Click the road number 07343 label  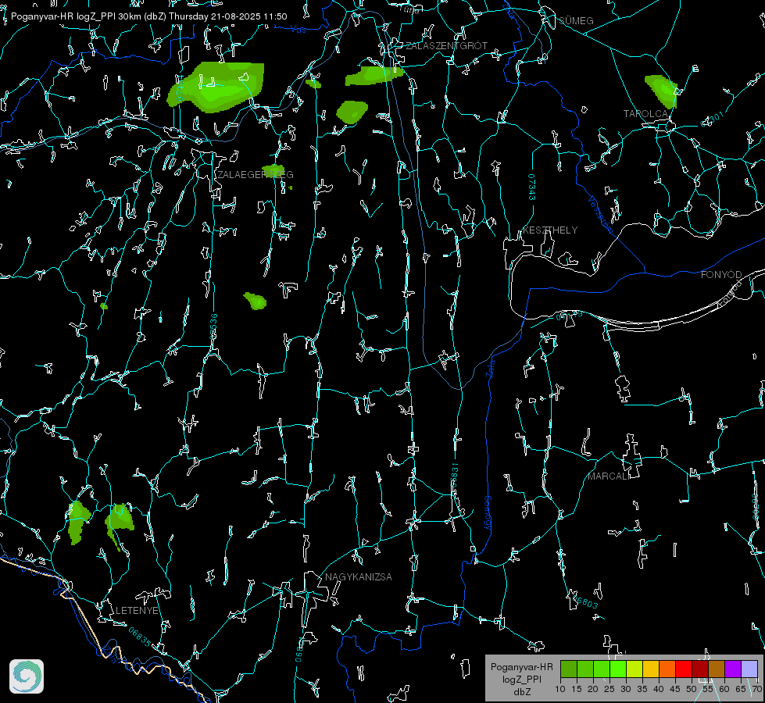531,187
